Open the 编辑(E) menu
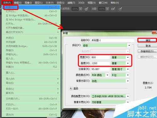The height and width of the screenshot is (118, 157). click(x=18, y=3)
